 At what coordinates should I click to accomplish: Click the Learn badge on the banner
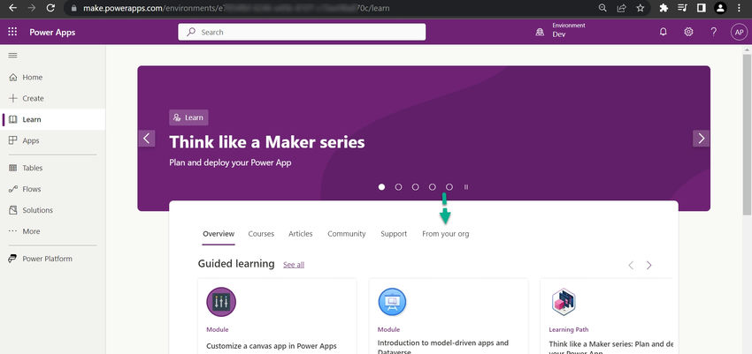(188, 117)
